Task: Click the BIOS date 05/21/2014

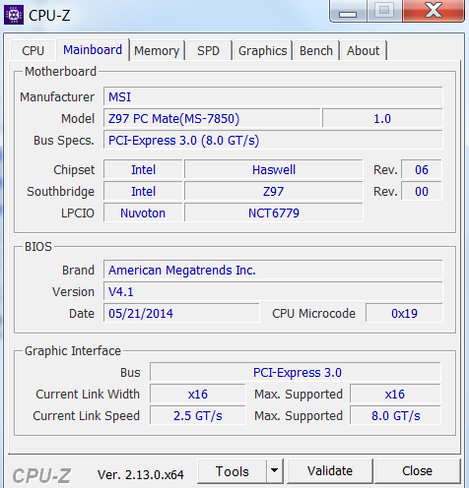Action: point(181,314)
